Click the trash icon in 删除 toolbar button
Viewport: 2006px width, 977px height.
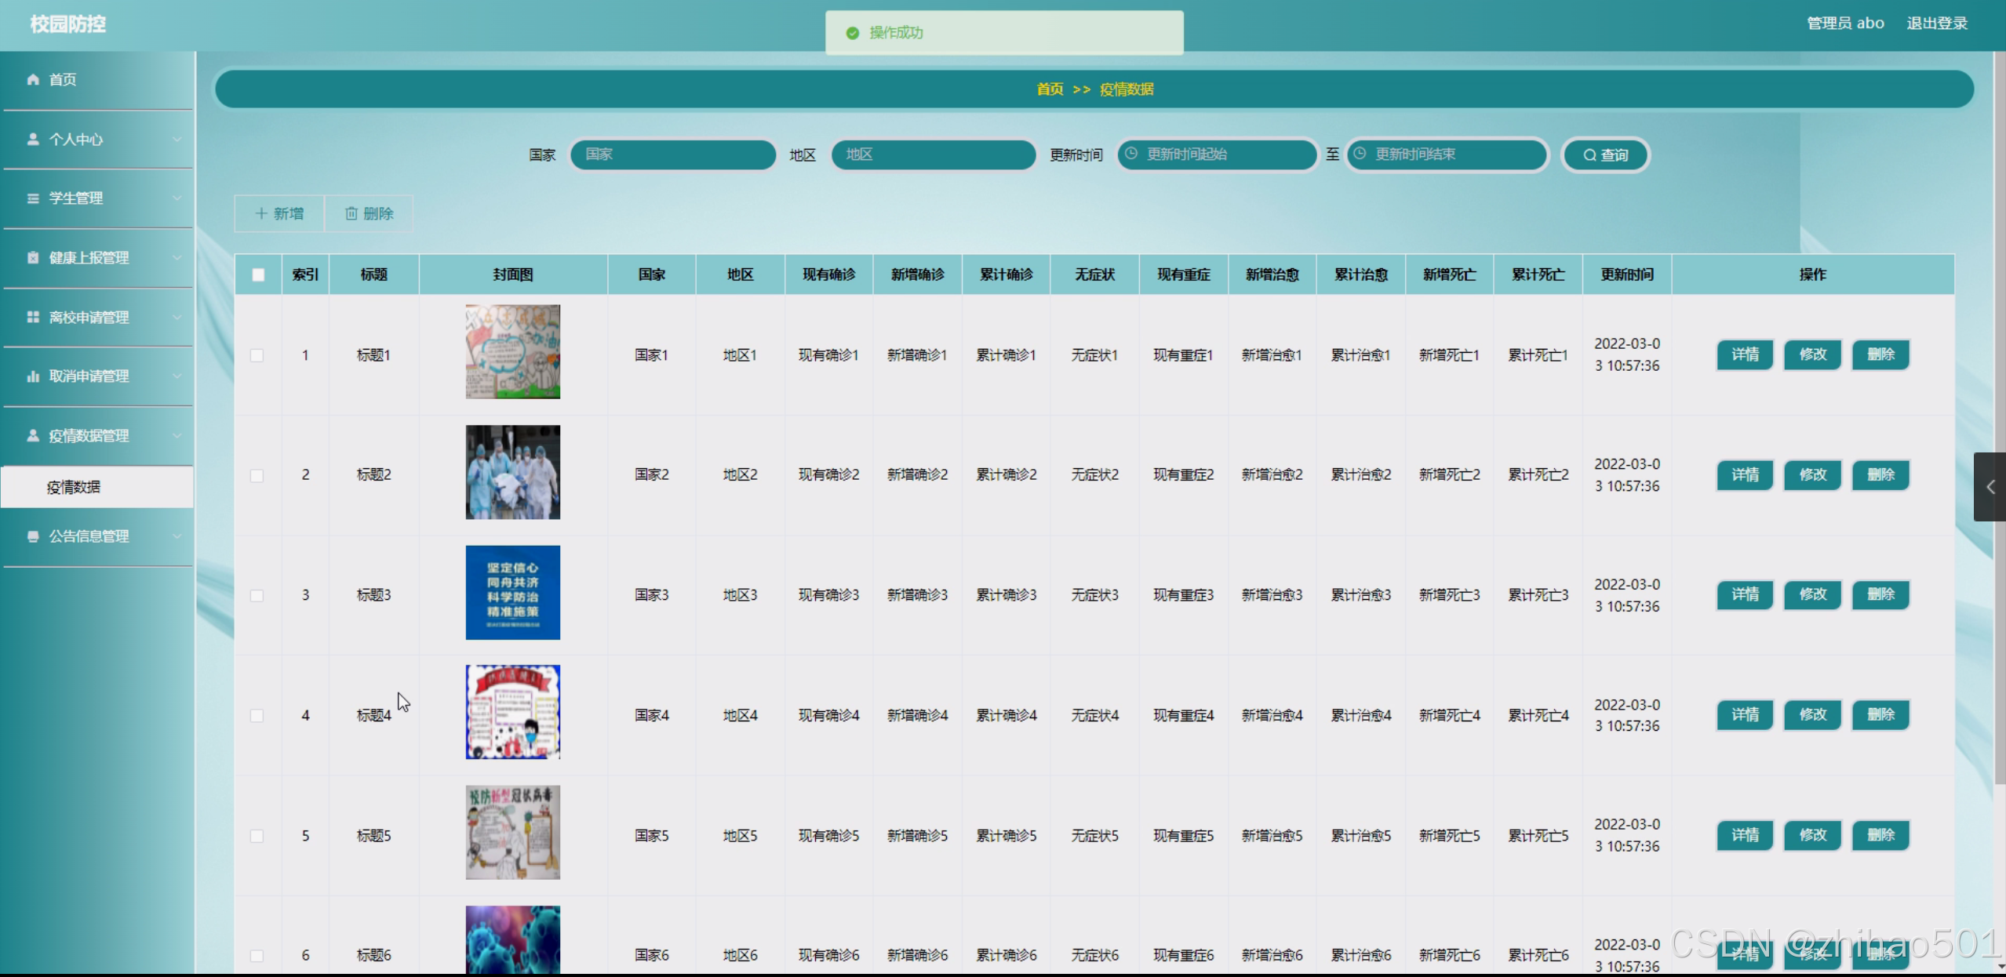pos(351,213)
